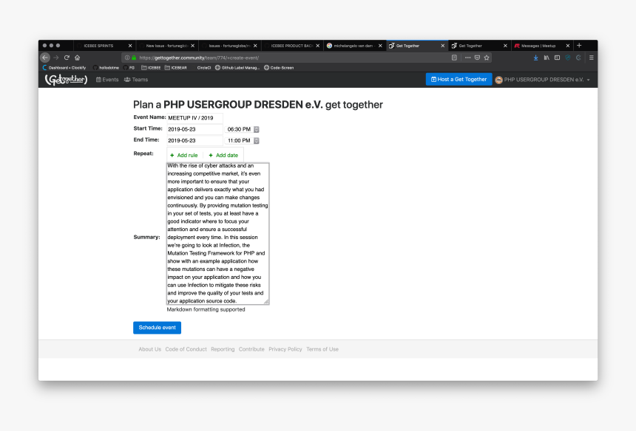
Task: Close the ICEBEE SPRINTS tab
Action: click(130, 46)
